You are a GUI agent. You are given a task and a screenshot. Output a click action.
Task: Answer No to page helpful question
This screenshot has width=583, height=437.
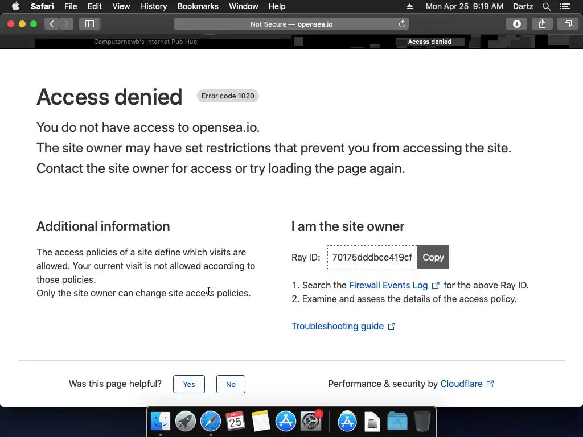pyautogui.click(x=231, y=384)
